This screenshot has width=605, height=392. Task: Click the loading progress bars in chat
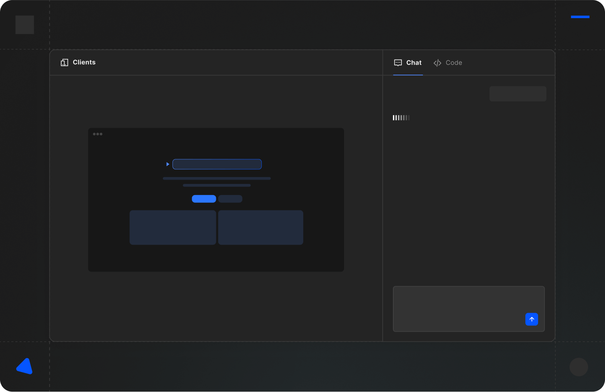(x=401, y=118)
